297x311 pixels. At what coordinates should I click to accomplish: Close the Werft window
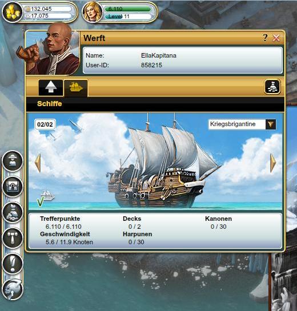tap(276, 38)
